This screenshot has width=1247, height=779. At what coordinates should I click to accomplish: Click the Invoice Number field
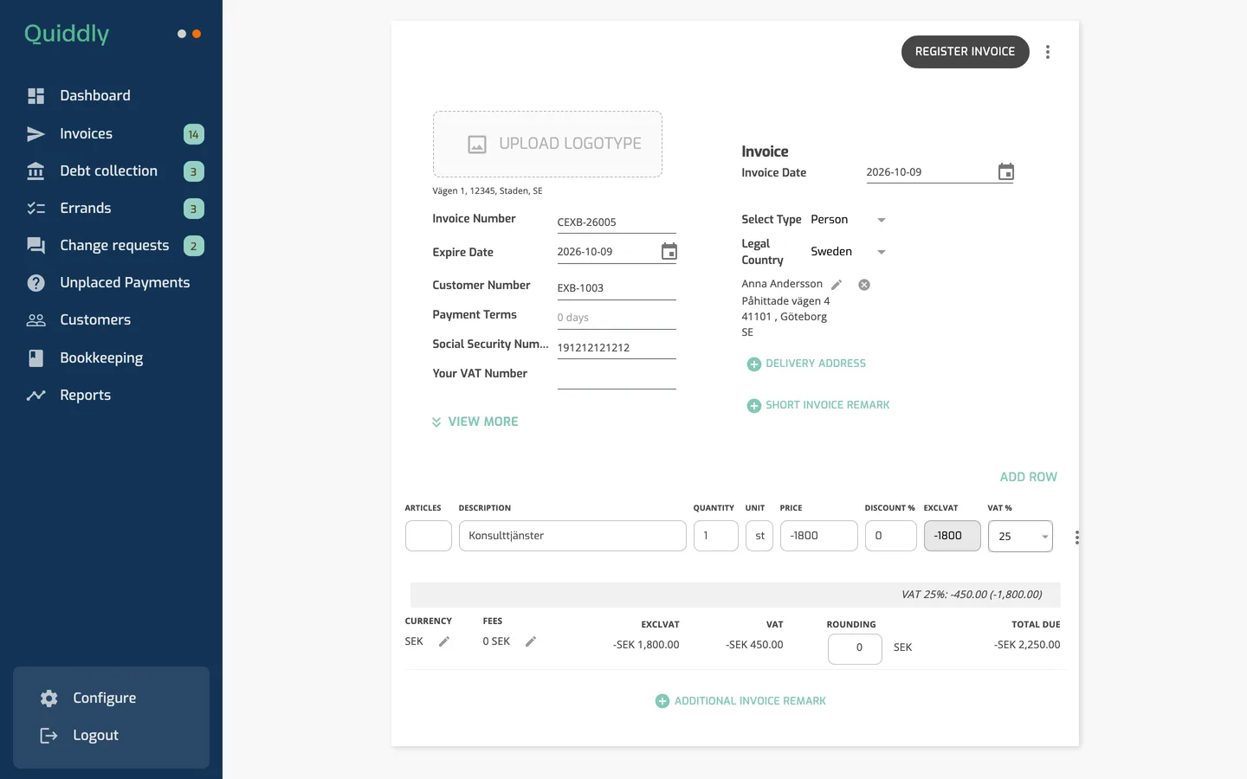617,222
